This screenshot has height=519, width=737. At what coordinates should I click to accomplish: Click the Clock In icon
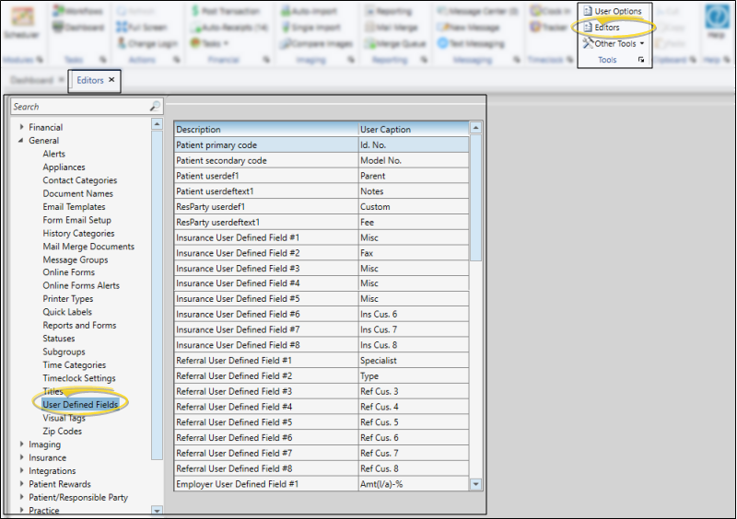(x=537, y=11)
